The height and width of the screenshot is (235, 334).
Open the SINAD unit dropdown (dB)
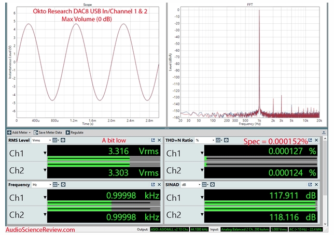[x=191, y=185]
